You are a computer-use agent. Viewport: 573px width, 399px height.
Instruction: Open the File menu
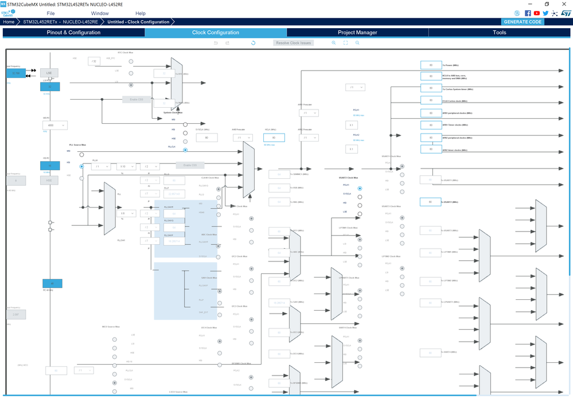50,14
